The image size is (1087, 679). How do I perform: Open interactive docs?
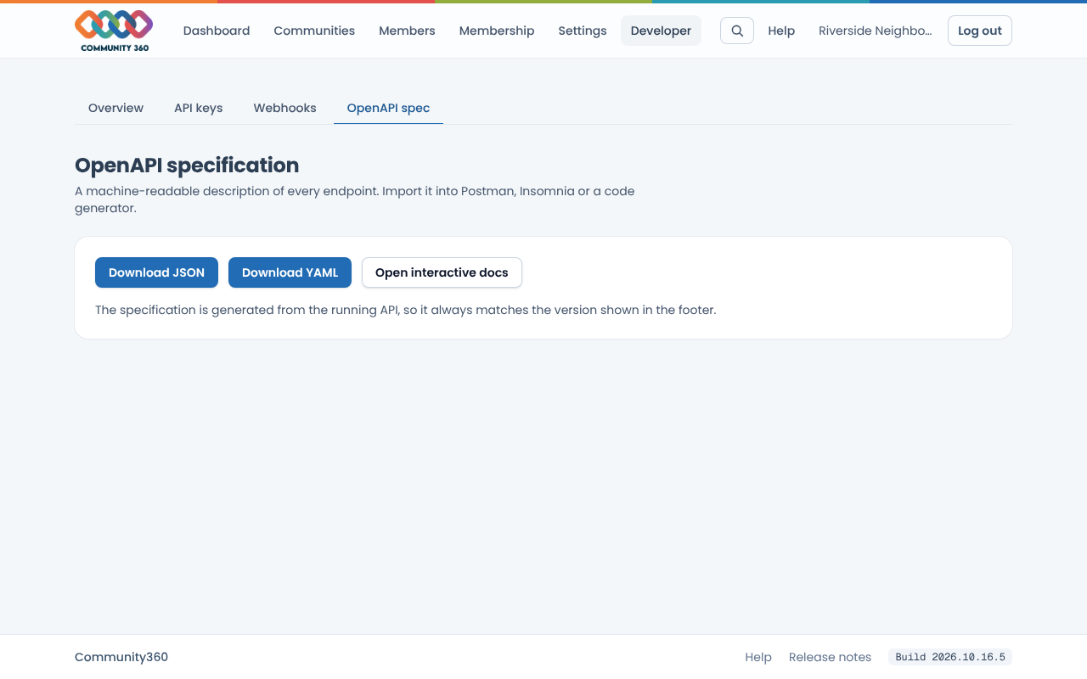point(442,272)
